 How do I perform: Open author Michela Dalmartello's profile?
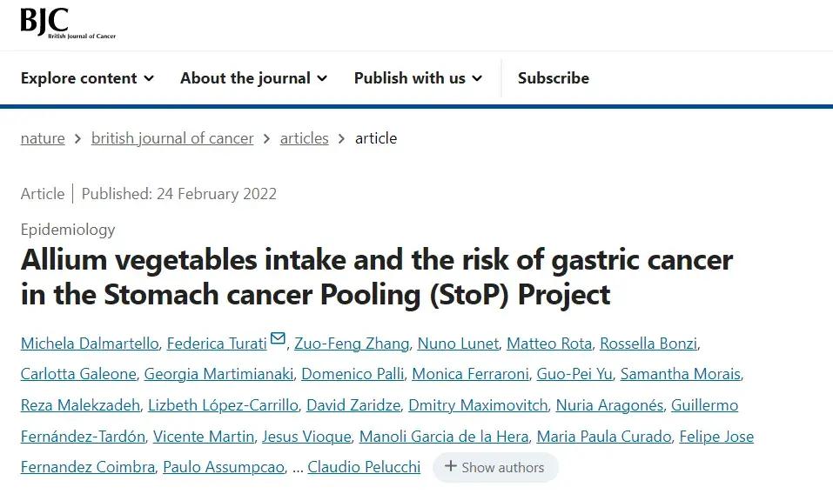click(89, 344)
